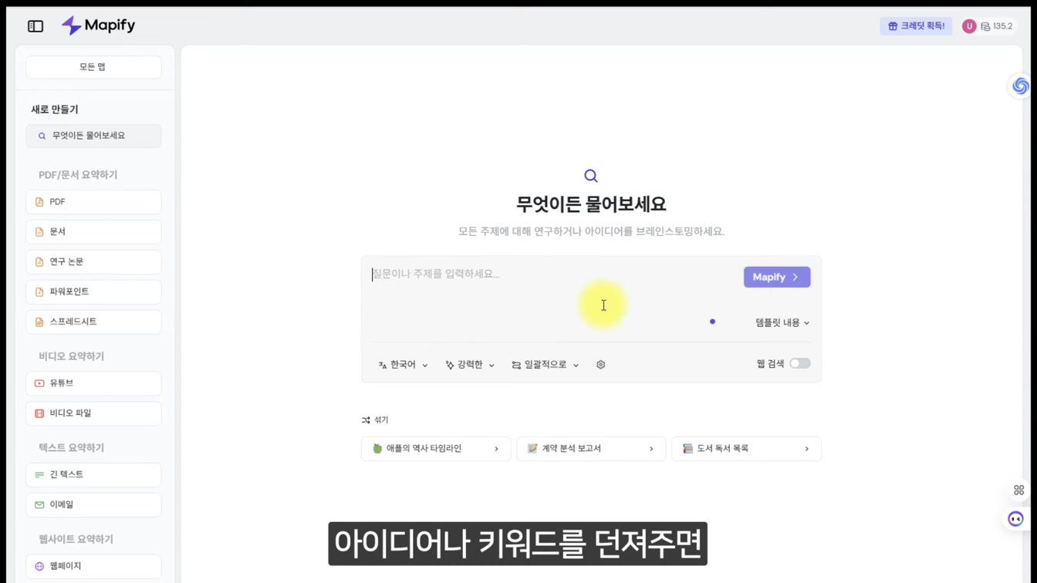The image size is (1037, 583).
Task: Click the 스프레드시트 icon
Action: pyautogui.click(x=39, y=322)
